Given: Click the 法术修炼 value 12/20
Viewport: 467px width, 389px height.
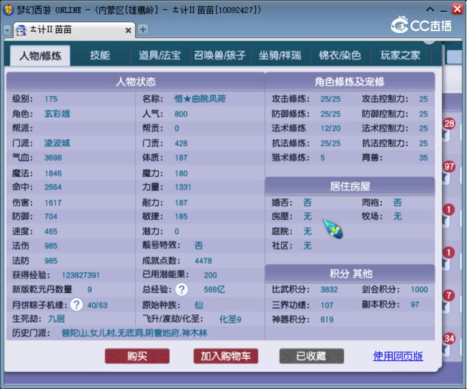Looking at the screenshot, I should point(331,128).
